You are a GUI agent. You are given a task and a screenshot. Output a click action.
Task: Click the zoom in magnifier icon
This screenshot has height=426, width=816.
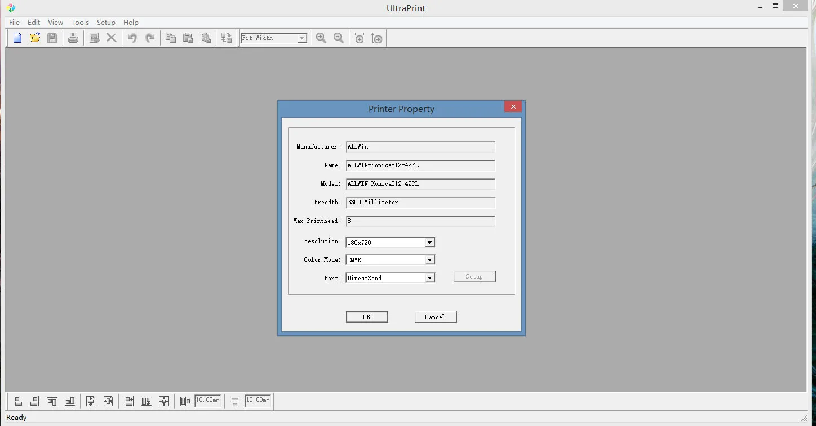click(321, 38)
